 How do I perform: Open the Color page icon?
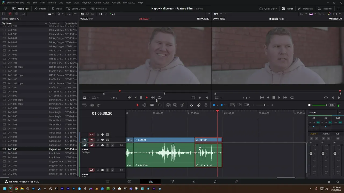pos(193,181)
